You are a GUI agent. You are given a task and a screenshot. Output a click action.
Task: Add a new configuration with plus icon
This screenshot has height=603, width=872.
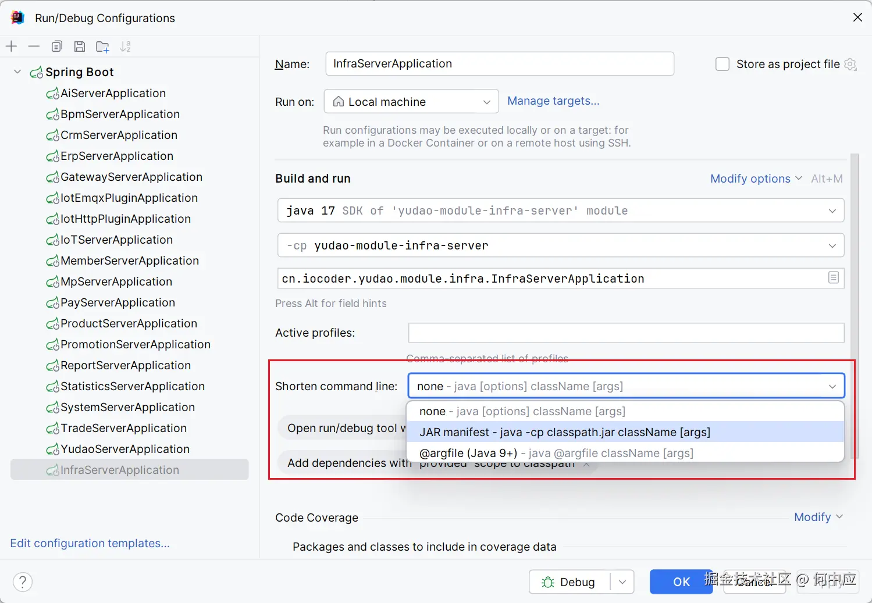coord(12,47)
